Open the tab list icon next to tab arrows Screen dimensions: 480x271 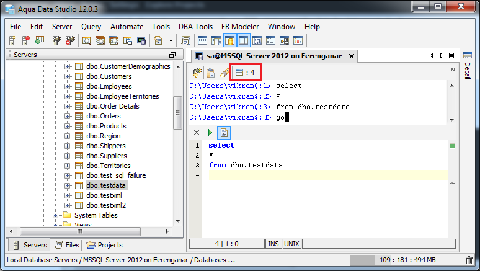click(451, 55)
